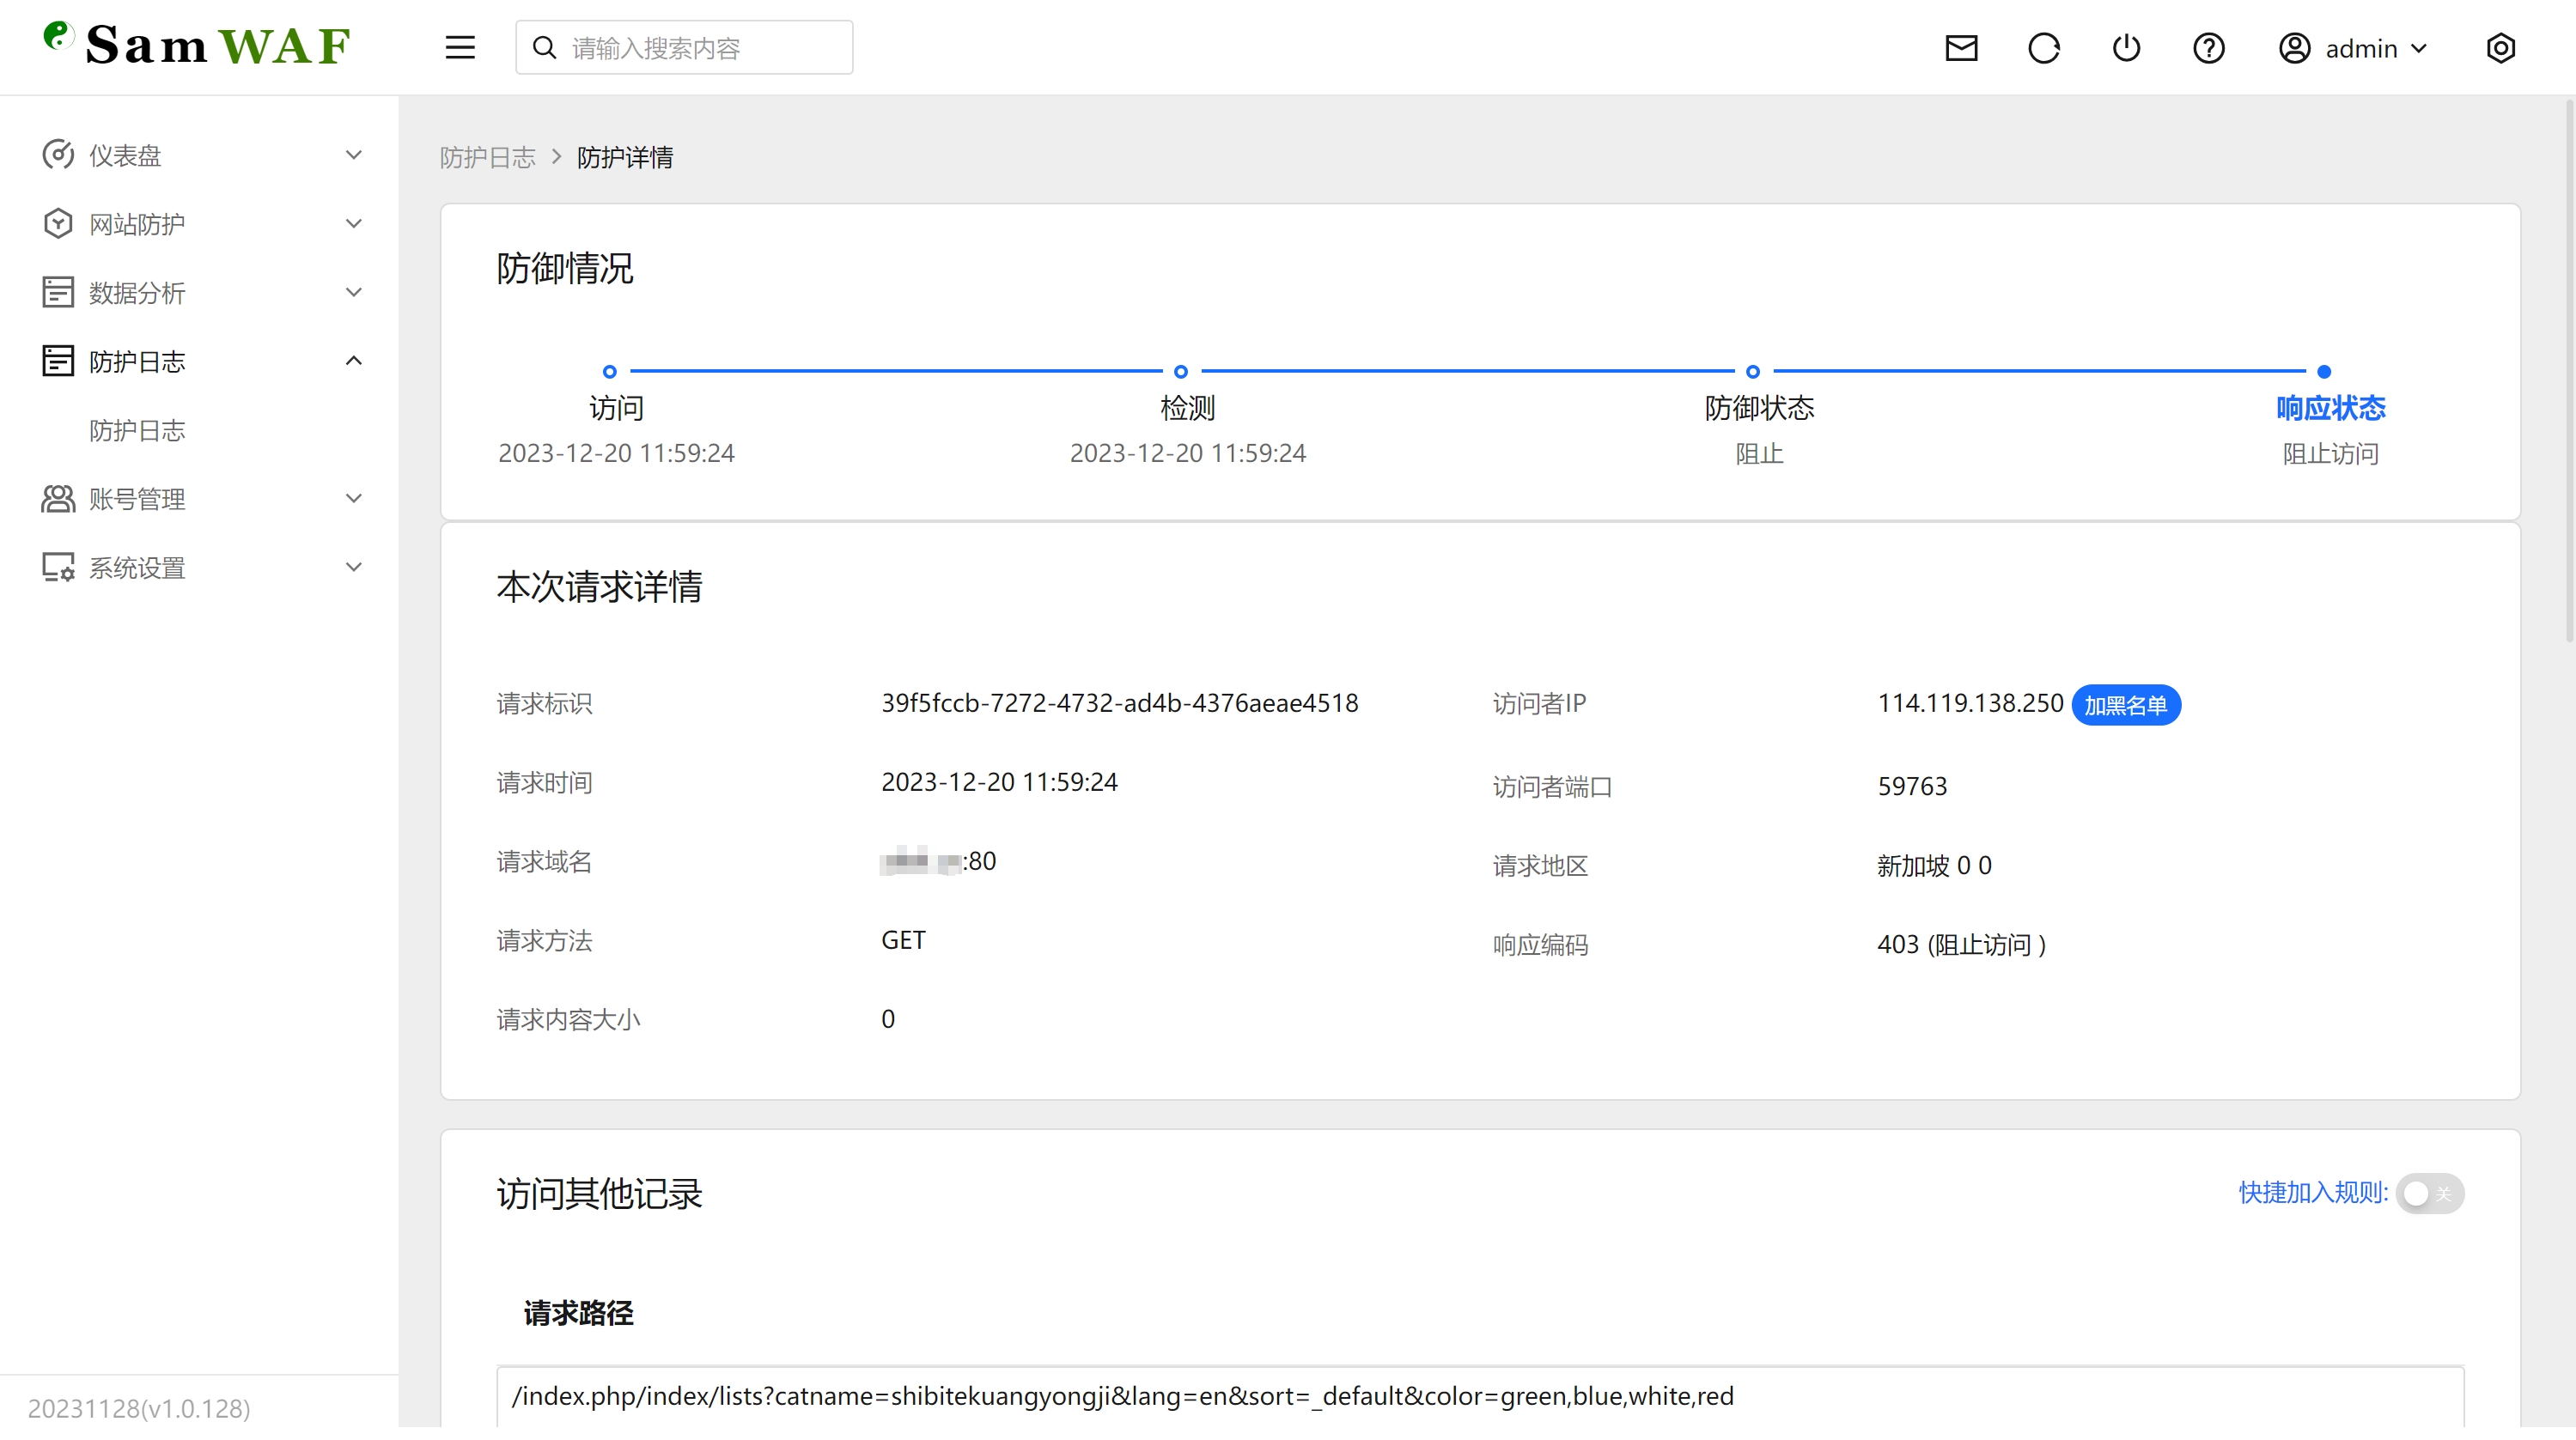Open the settings gear icon
This screenshot has height=1440, width=2576.
tap(2501, 47)
